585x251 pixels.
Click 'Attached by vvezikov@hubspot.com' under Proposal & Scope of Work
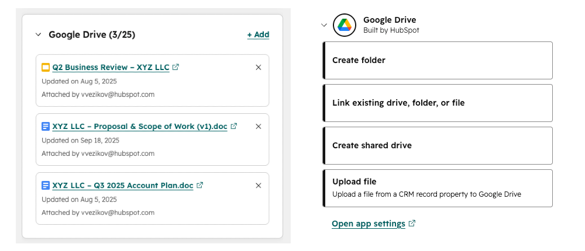coord(98,154)
